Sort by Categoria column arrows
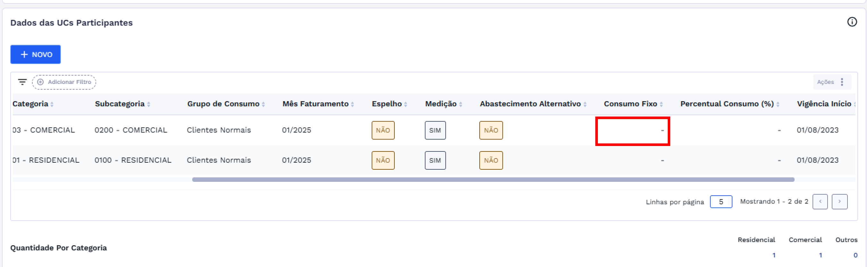Screen dimensions: 867x267 [x=52, y=105]
